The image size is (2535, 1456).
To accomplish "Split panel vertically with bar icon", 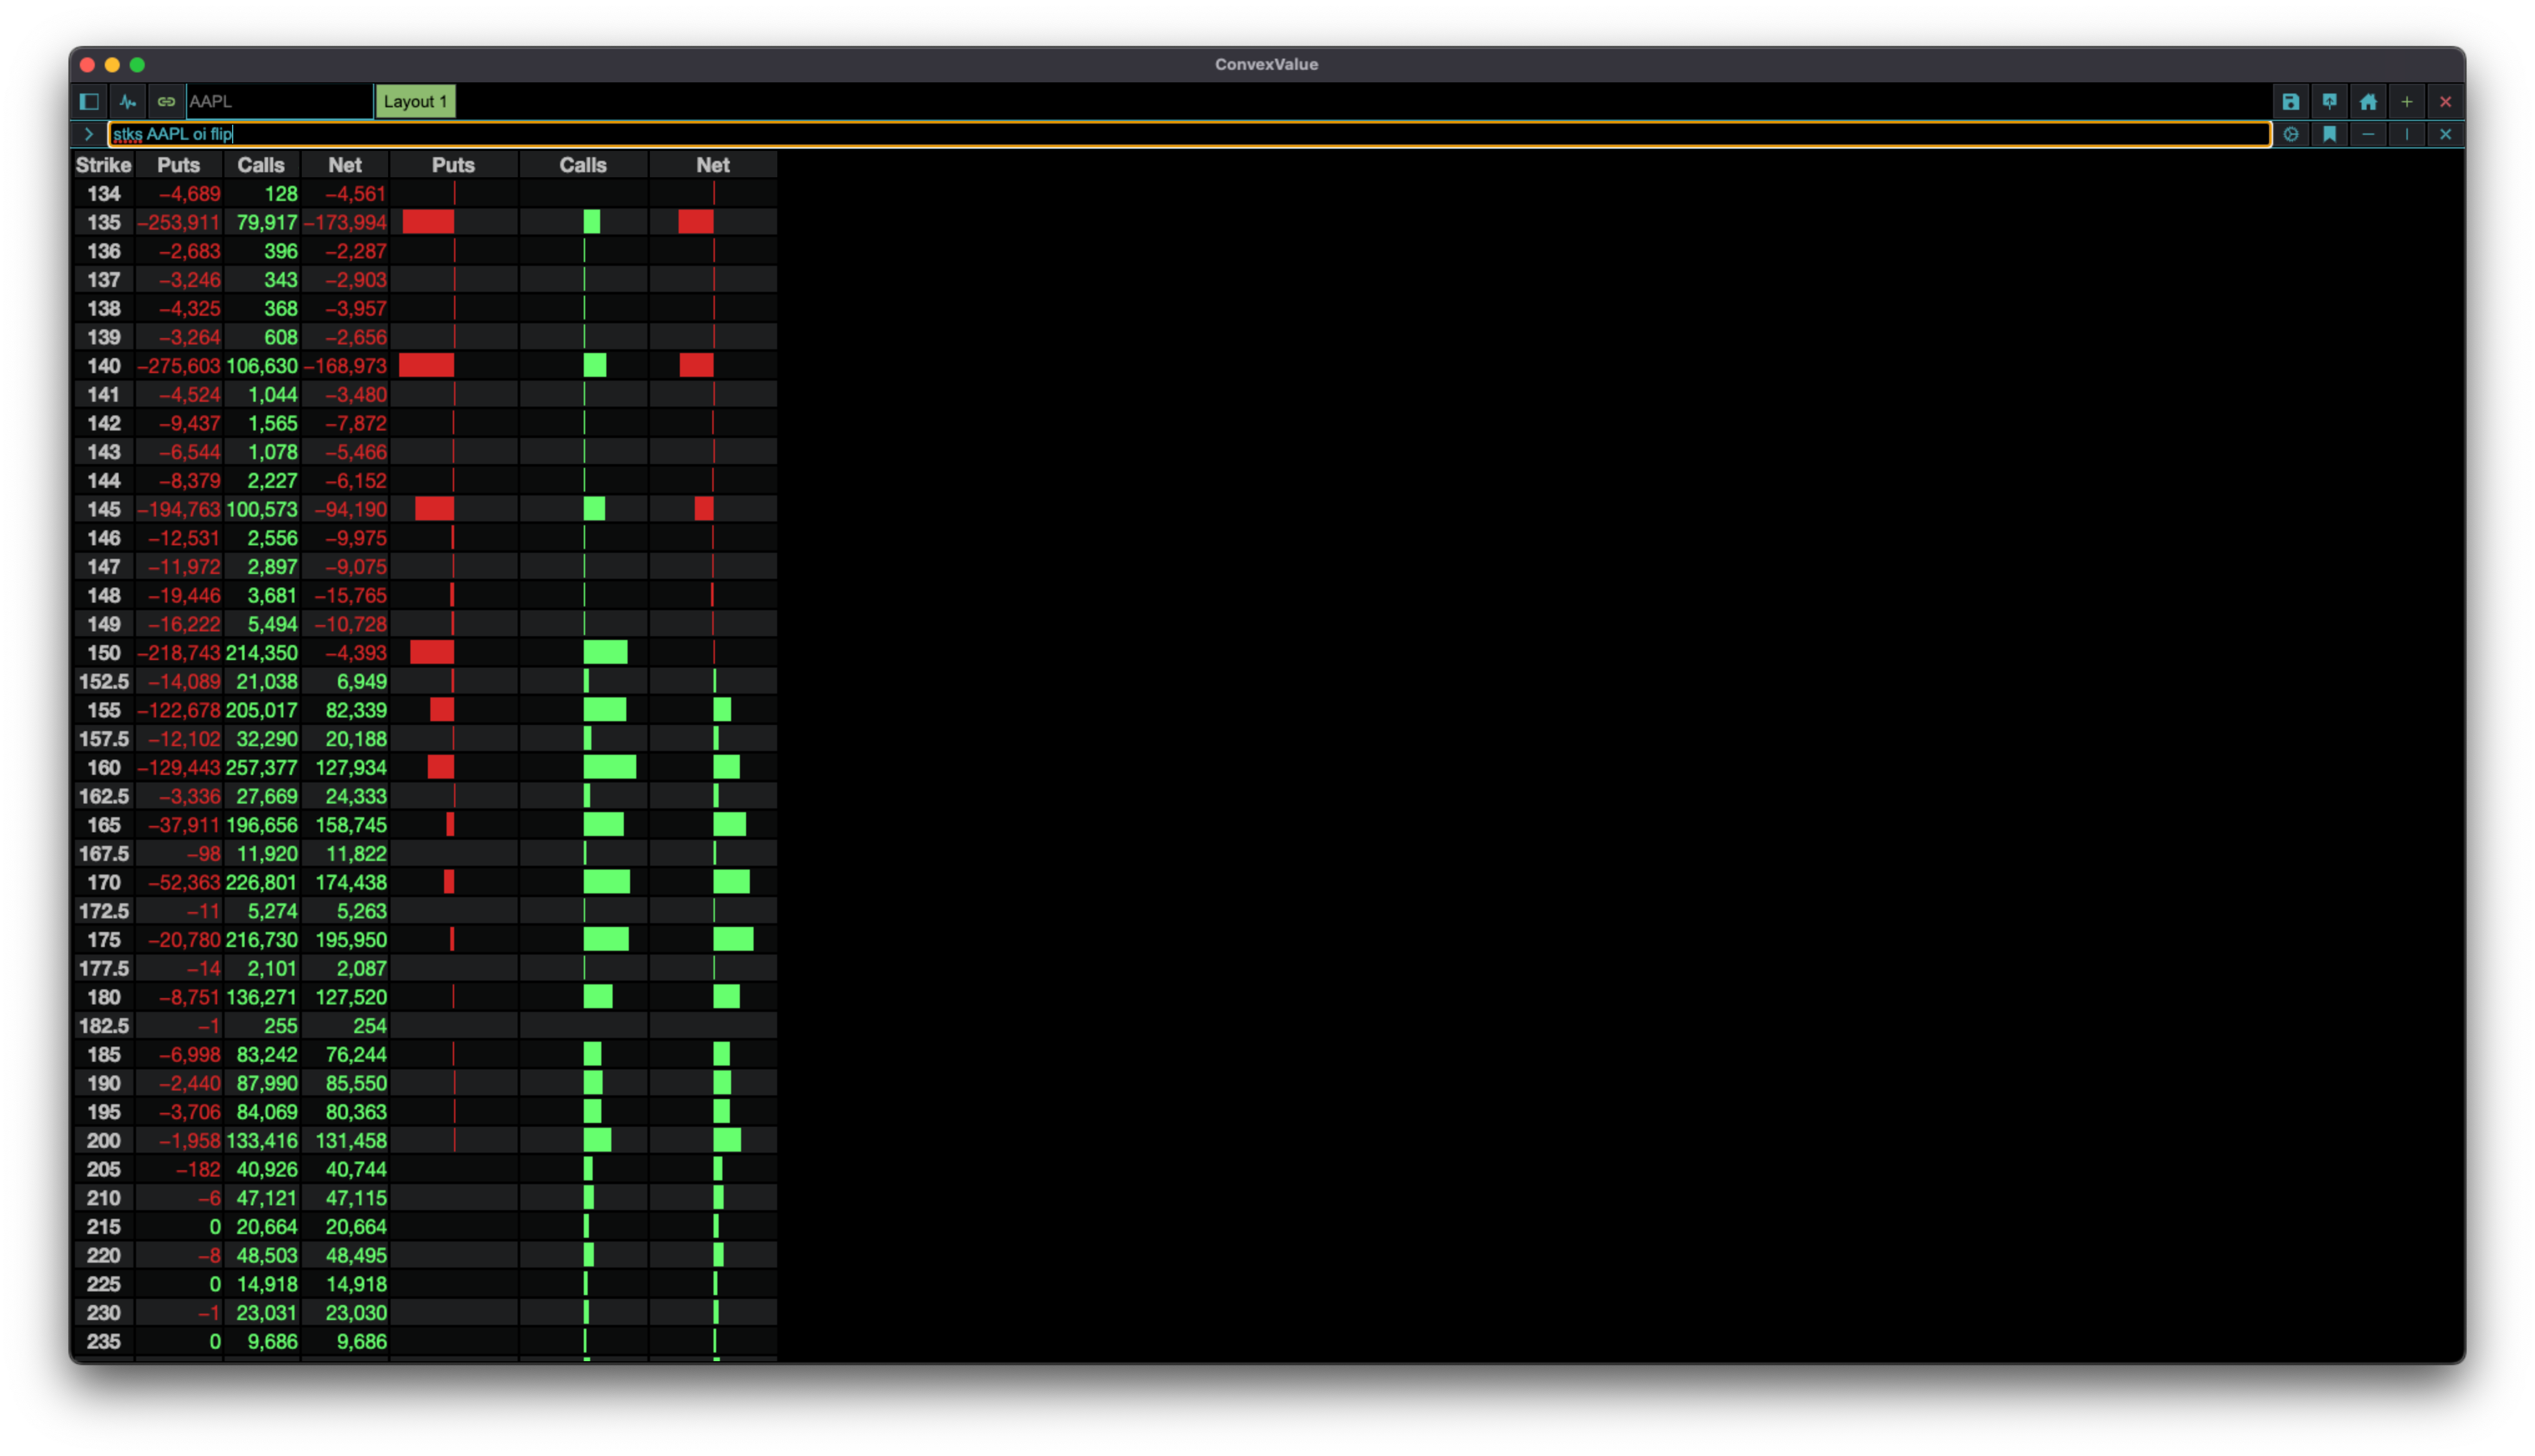I will [x=2407, y=134].
